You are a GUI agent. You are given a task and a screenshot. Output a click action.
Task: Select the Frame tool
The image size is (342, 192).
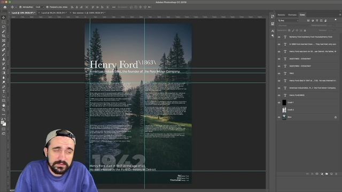click(x=4, y=41)
